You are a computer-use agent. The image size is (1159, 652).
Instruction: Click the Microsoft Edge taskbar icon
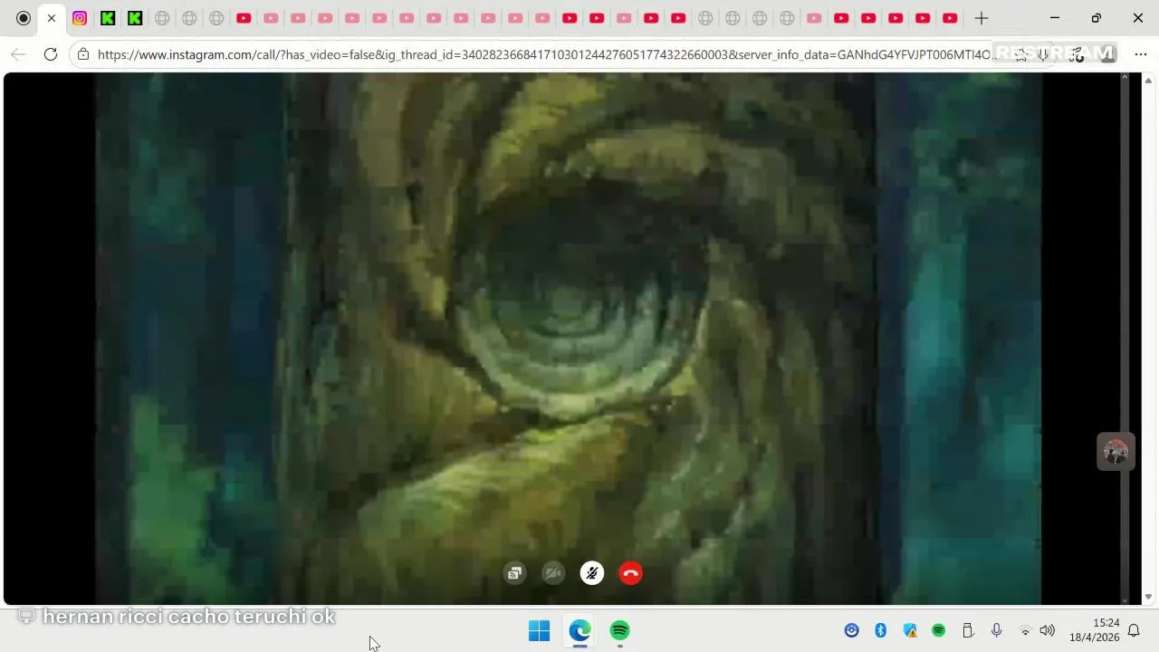pos(579,630)
